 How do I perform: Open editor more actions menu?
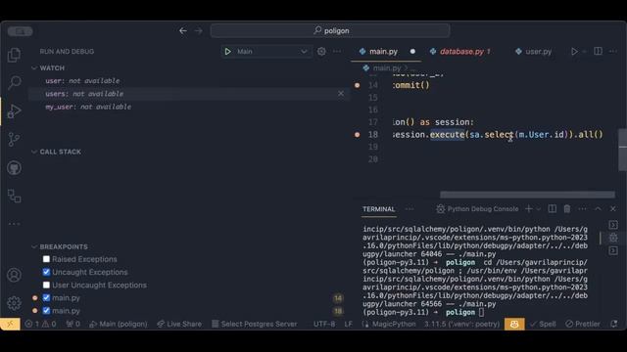pyautogui.click(x=613, y=51)
